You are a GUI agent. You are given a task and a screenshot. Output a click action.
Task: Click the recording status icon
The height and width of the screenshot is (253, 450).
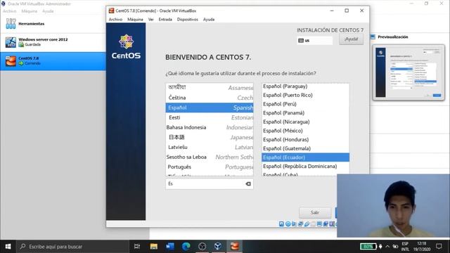[326, 223]
